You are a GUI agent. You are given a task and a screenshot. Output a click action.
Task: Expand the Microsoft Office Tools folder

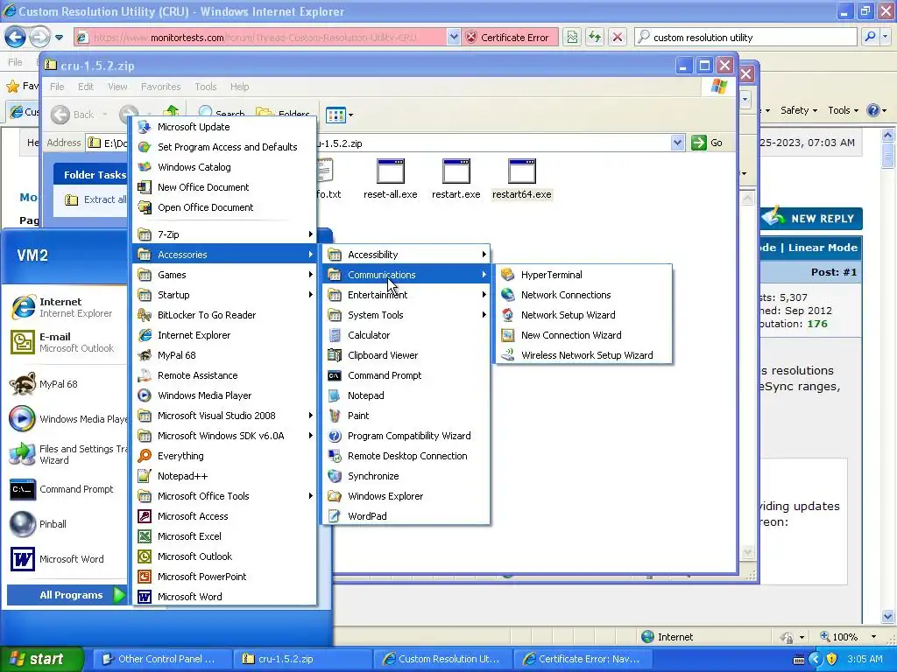224,496
